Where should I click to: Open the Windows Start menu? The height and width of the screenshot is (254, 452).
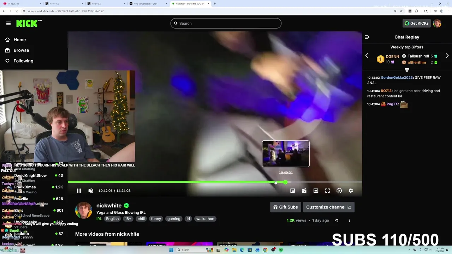pos(171,250)
